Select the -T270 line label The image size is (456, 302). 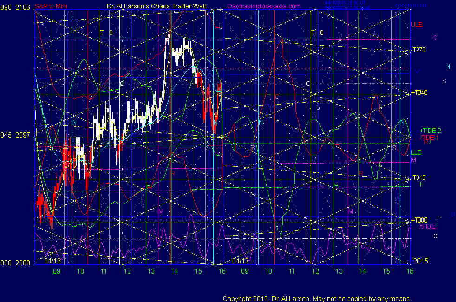(x=419, y=50)
